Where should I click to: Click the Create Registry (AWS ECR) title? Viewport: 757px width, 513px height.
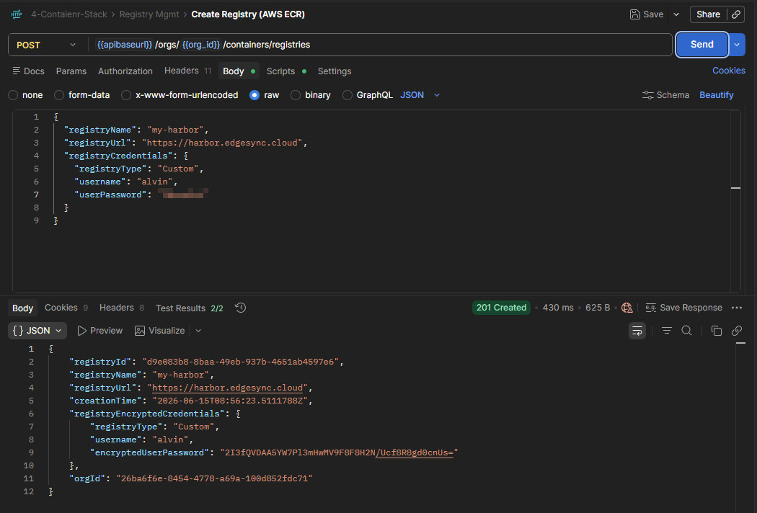click(x=248, y=14)
